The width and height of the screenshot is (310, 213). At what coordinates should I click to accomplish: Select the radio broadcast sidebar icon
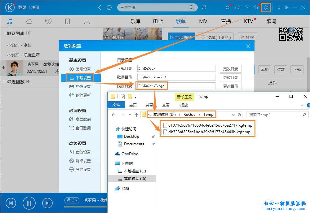tap(48, 21)
